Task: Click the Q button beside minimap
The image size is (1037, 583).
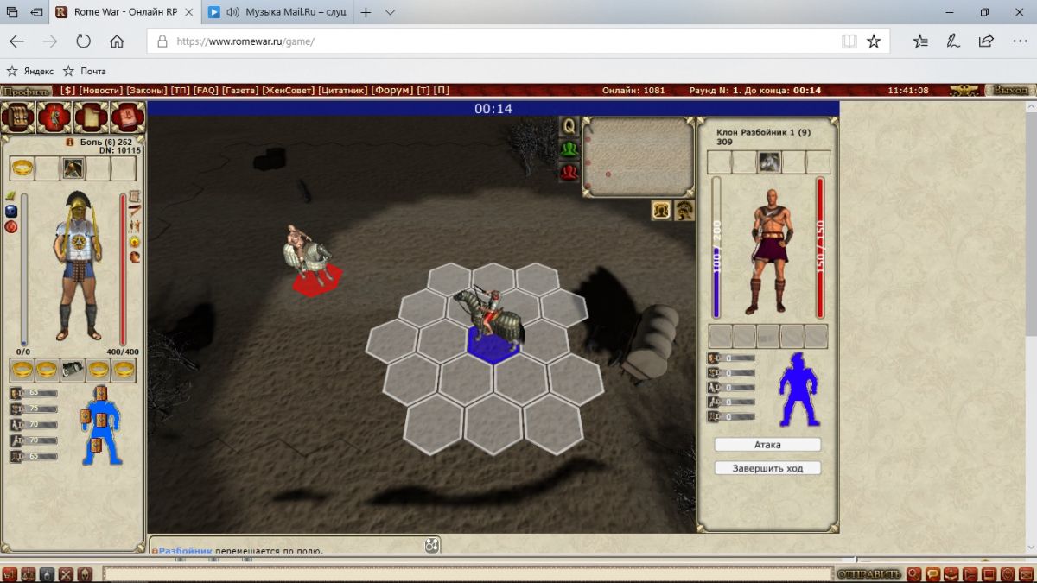Action: (x=569, y=126)
